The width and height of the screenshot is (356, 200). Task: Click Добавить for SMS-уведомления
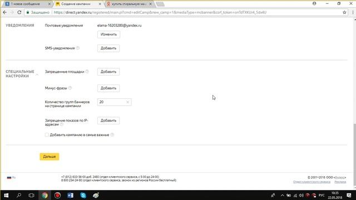click(x=108, y=48)
